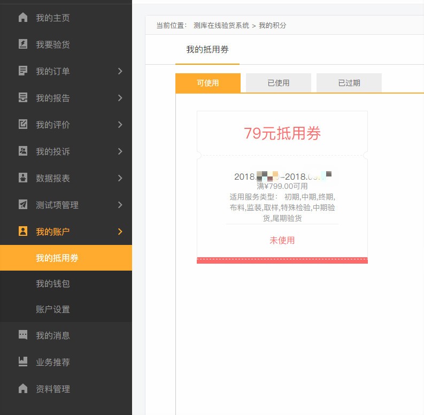This screenshot has height=415, width=424.
Task: Click the home icon beside 我的主页
Action: pyautogui.click(x=23, y=18)
